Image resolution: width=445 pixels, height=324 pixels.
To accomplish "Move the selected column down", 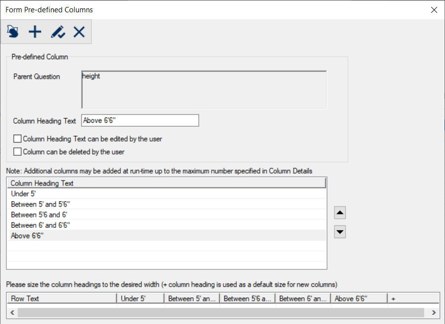I will pos(339,232).
